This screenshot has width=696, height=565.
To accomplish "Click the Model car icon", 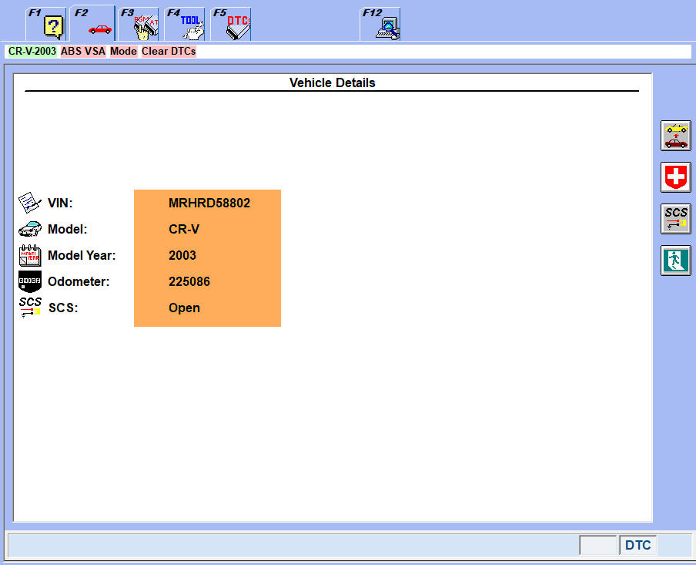I will tap(30, 229).
